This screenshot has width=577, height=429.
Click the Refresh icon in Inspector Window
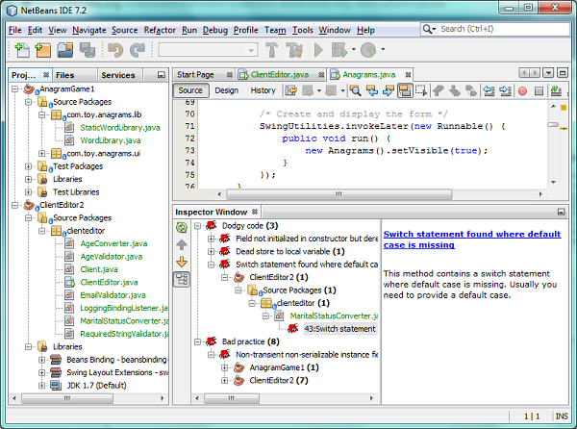coord(182,227)
